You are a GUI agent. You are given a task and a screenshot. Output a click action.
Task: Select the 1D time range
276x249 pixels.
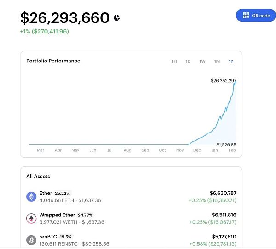click(188, 61)
